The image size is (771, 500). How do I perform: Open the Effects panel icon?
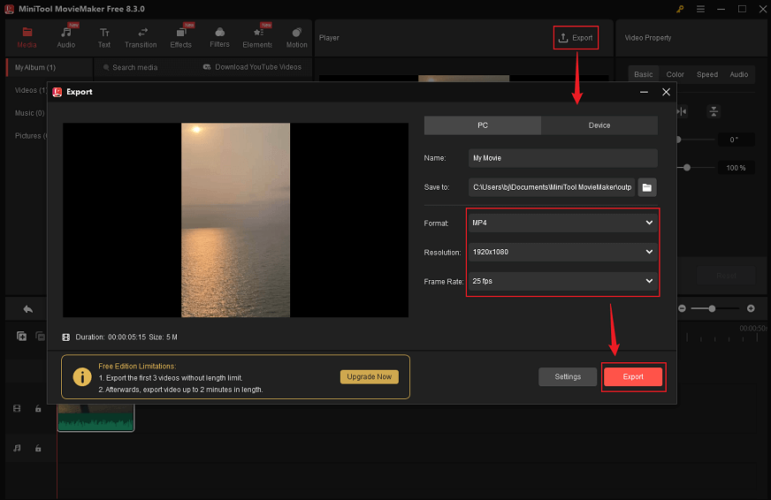point(180,34)
